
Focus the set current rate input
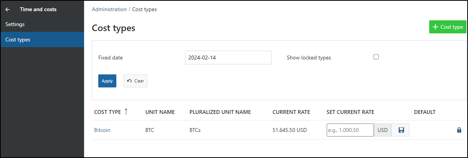point(350,130)
